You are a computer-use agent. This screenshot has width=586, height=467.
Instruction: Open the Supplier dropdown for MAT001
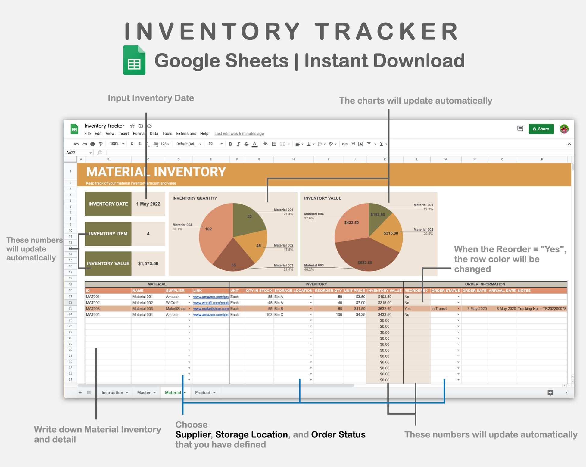click(189, 297)
